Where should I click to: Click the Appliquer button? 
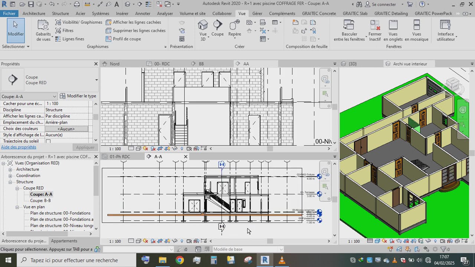(x=85, y=147)
